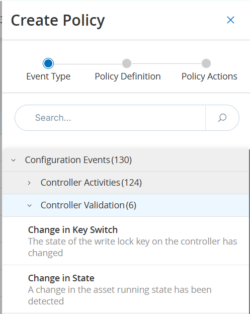Click the Event Type step label

point(48,76)
